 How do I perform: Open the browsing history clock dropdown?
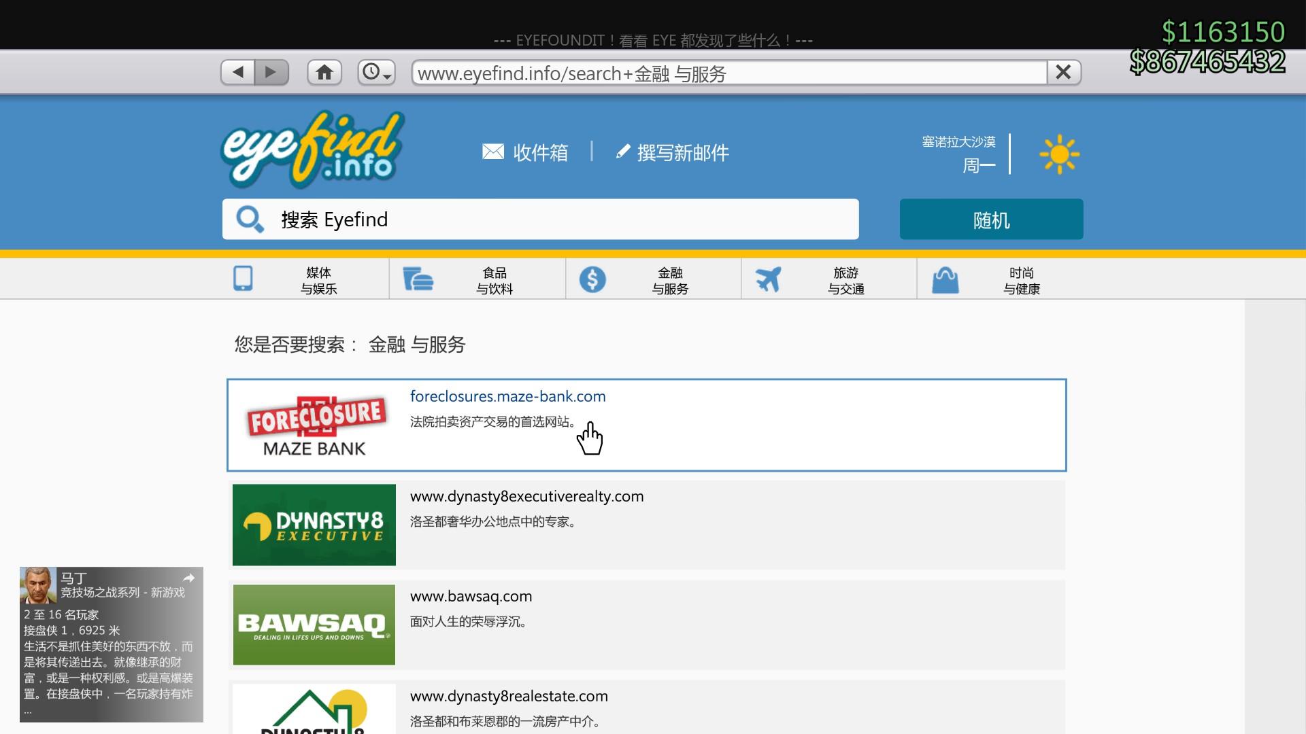pos(376,72)
